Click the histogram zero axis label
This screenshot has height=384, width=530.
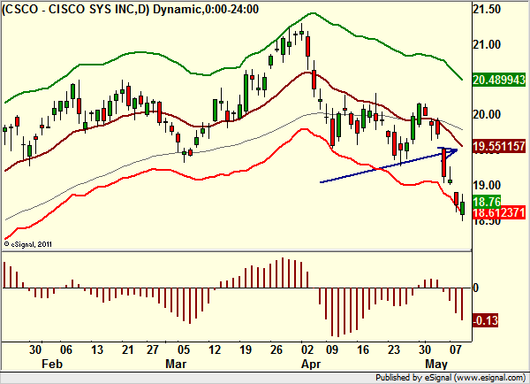click(x=475, y=288)
